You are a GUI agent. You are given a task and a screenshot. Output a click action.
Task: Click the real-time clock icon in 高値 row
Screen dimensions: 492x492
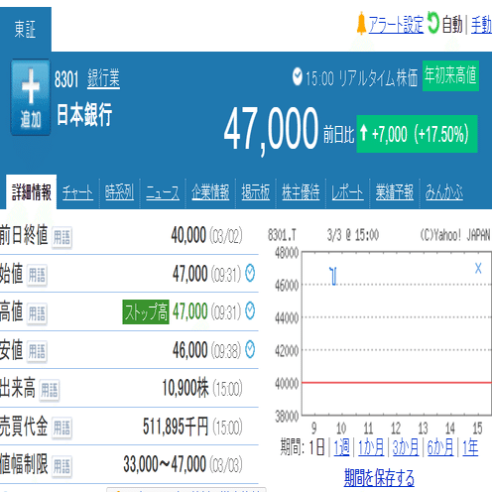pyautogui.click(x=250, y=310)
